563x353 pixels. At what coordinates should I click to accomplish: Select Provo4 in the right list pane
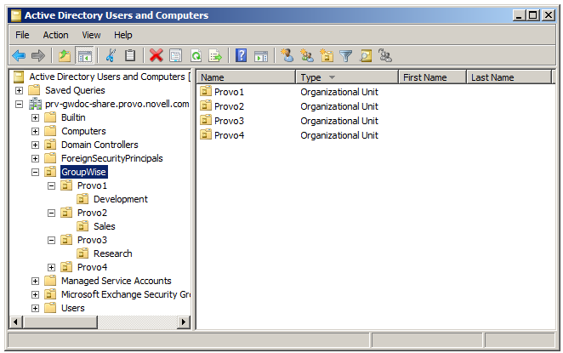click(229, 136)
